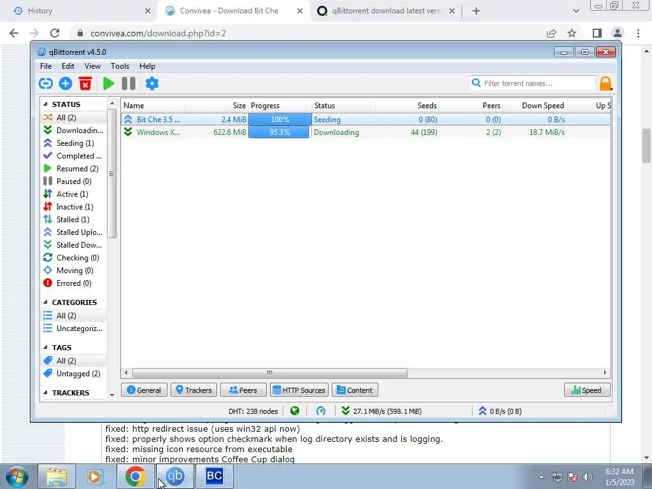652x489 pixels.
Task: Click the upload speed status bar entry
Action: [x=500, y=411]
